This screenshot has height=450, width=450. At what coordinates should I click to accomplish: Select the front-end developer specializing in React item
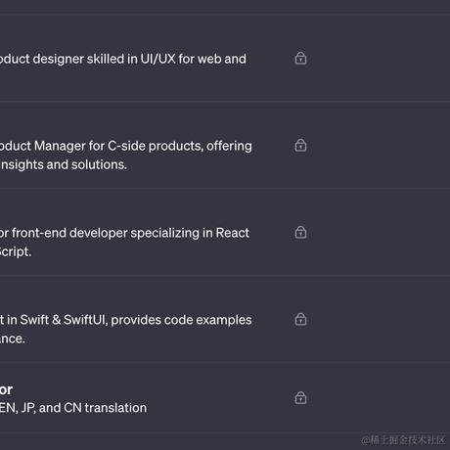tap(225, 232)
